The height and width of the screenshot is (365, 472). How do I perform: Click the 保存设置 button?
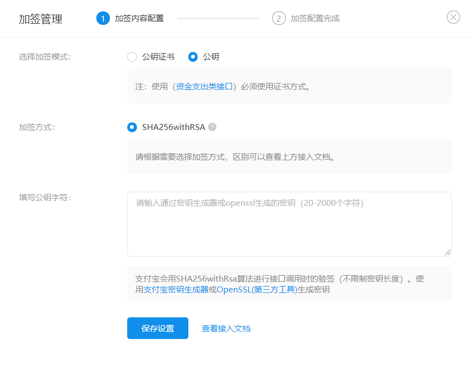click(x=158, y=328)
